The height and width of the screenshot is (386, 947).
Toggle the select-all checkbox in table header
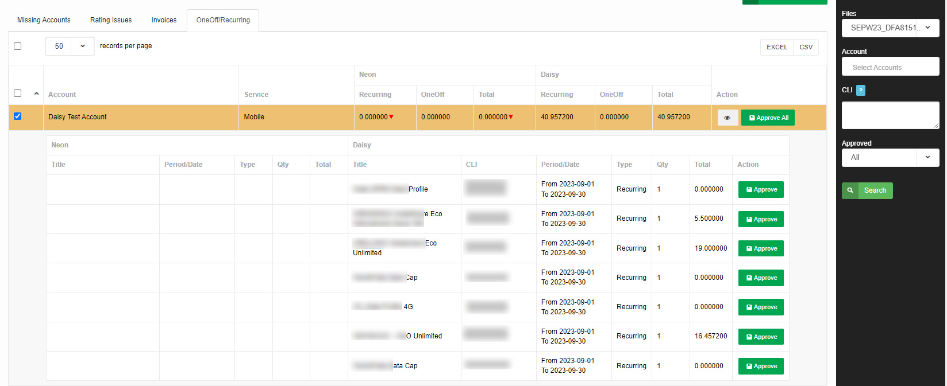[x=18, y=93]
